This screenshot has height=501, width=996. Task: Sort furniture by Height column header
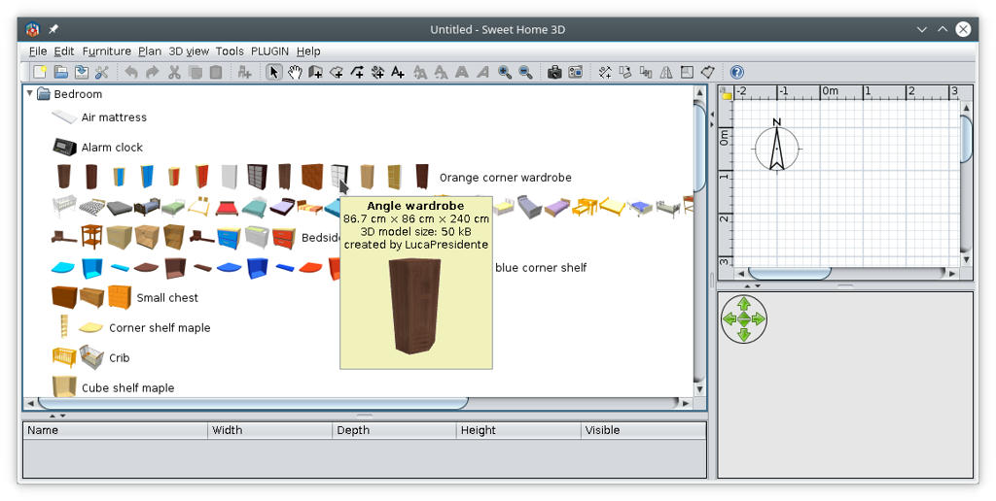point(518,430)
